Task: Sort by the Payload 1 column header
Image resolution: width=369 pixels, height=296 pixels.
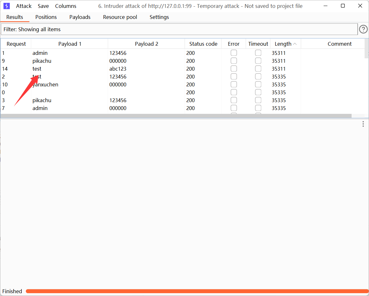Action: [x=70, y=44]
